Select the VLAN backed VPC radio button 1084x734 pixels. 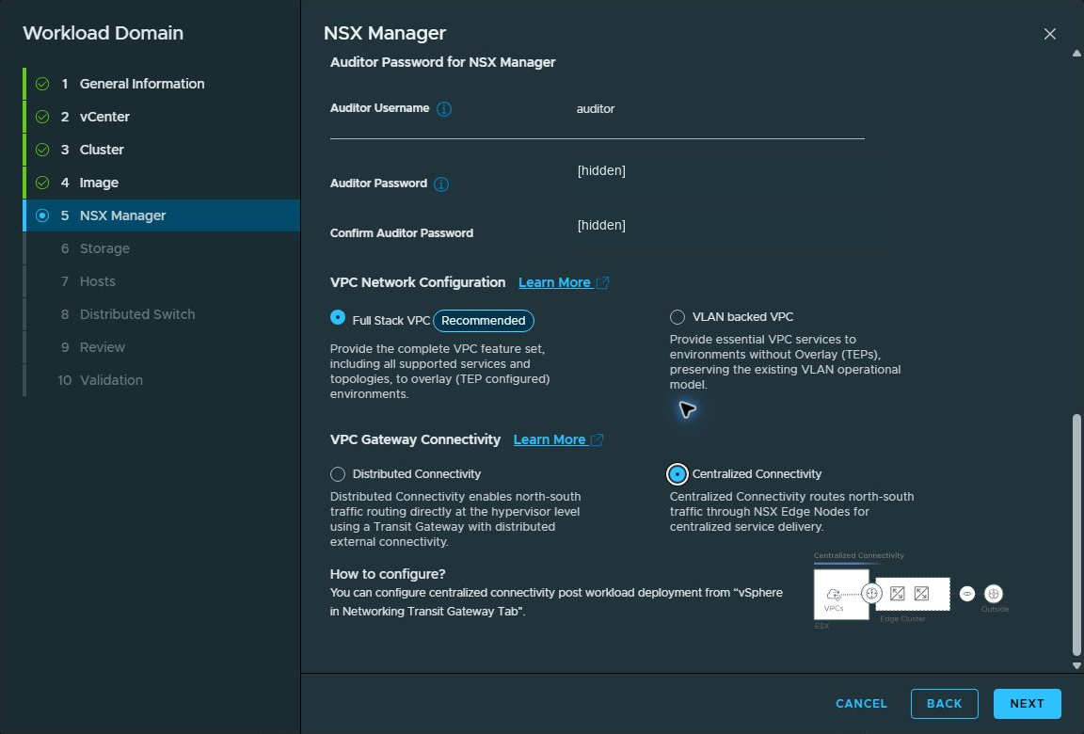(x=677, y=316)
